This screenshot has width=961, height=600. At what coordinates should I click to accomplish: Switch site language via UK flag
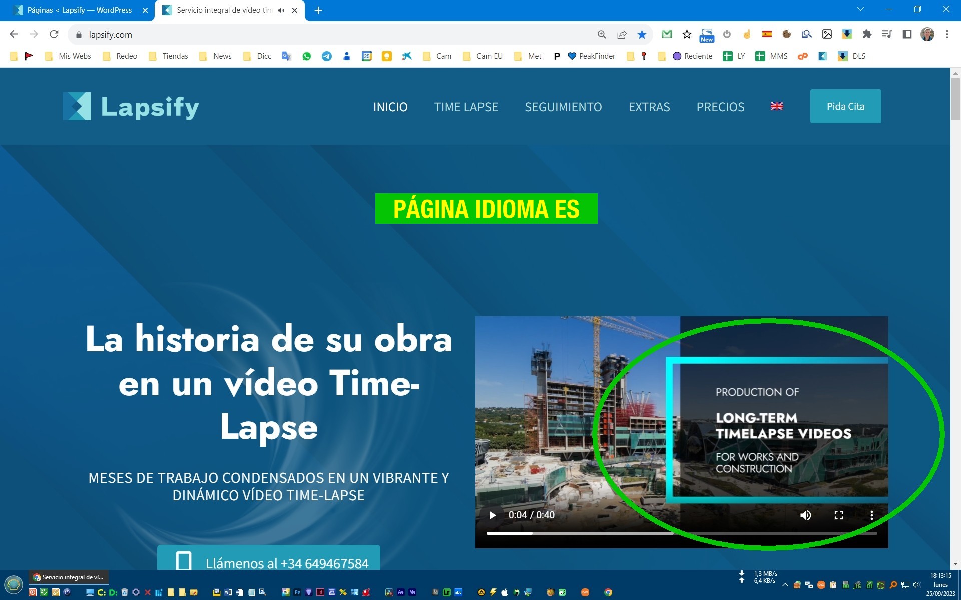click(x=777, y=106)
